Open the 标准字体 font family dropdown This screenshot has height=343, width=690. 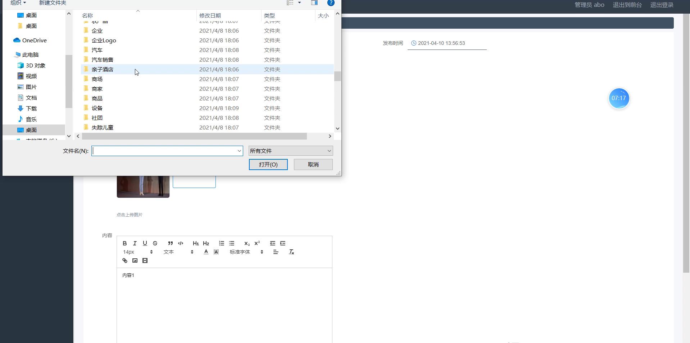tap(246, 252)
